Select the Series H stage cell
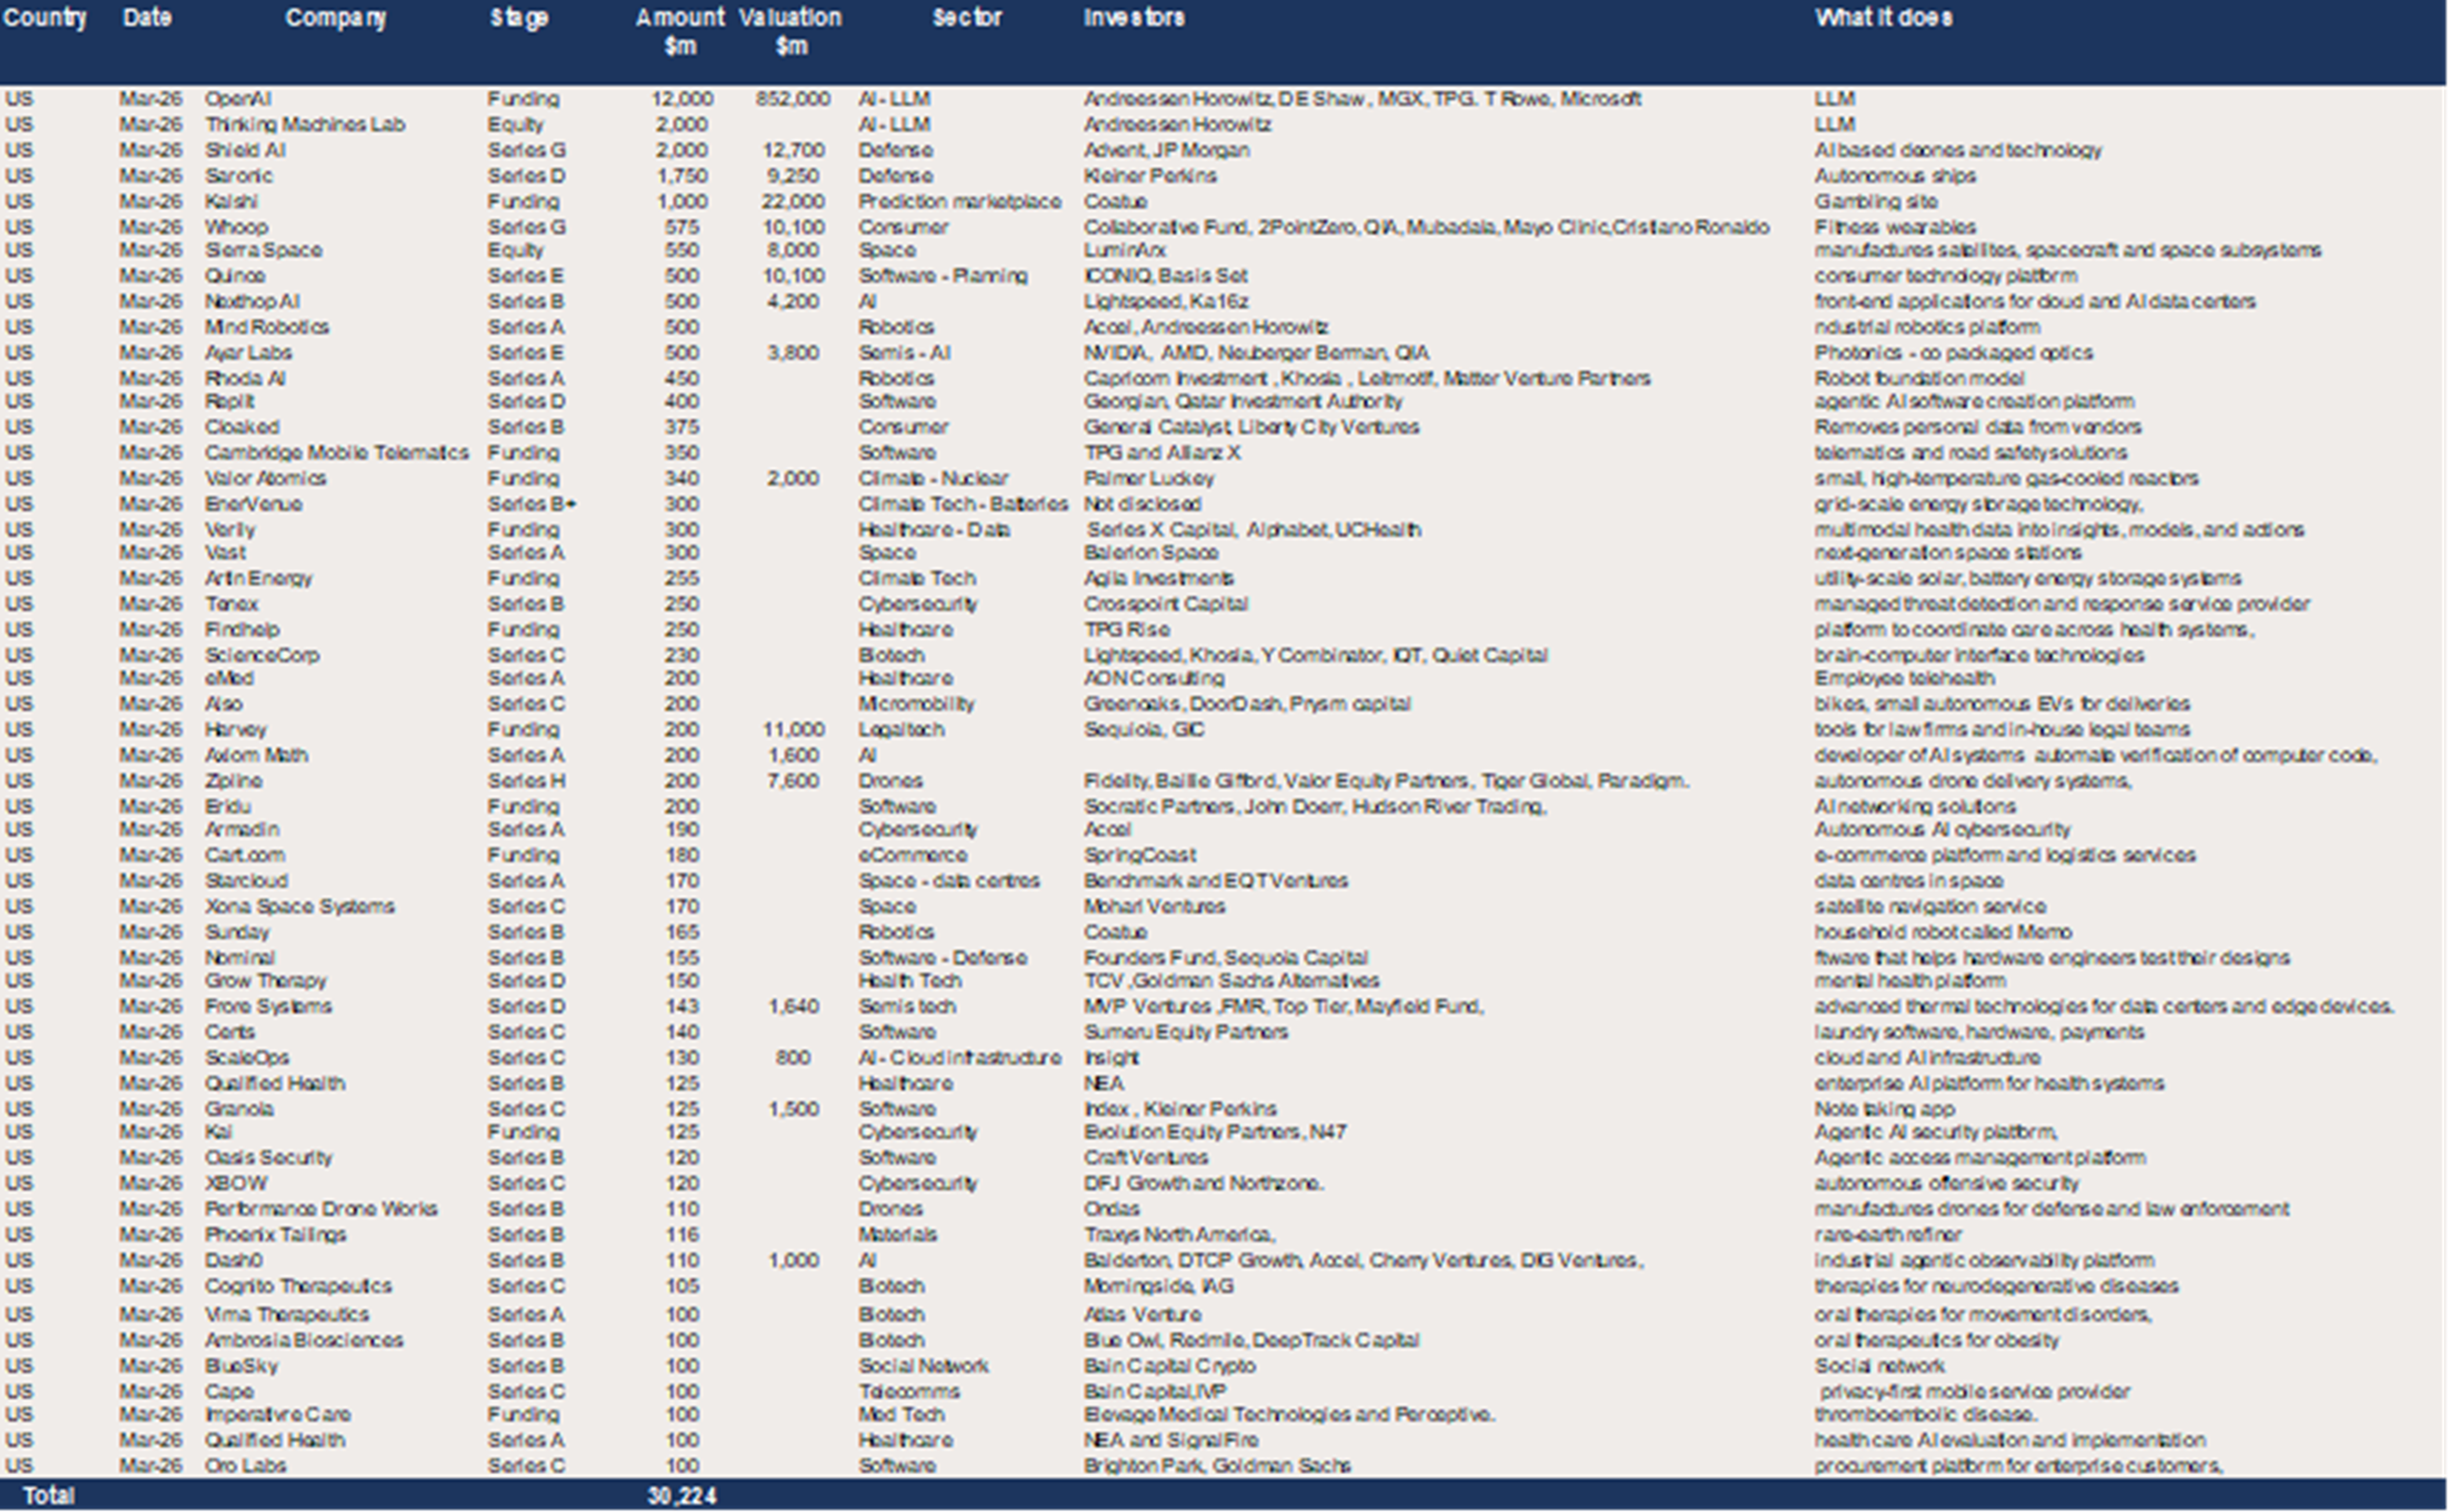This screenshot has width=2449, height=1512. pos(526,781)
